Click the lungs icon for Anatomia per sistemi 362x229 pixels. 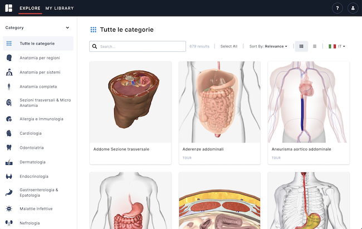[x=9, y=72]
